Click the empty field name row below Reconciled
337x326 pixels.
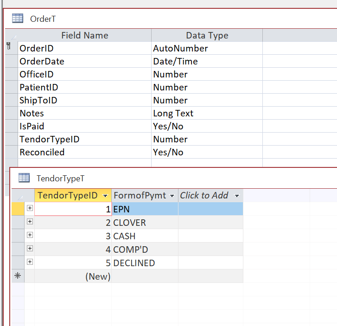point(85,163)
